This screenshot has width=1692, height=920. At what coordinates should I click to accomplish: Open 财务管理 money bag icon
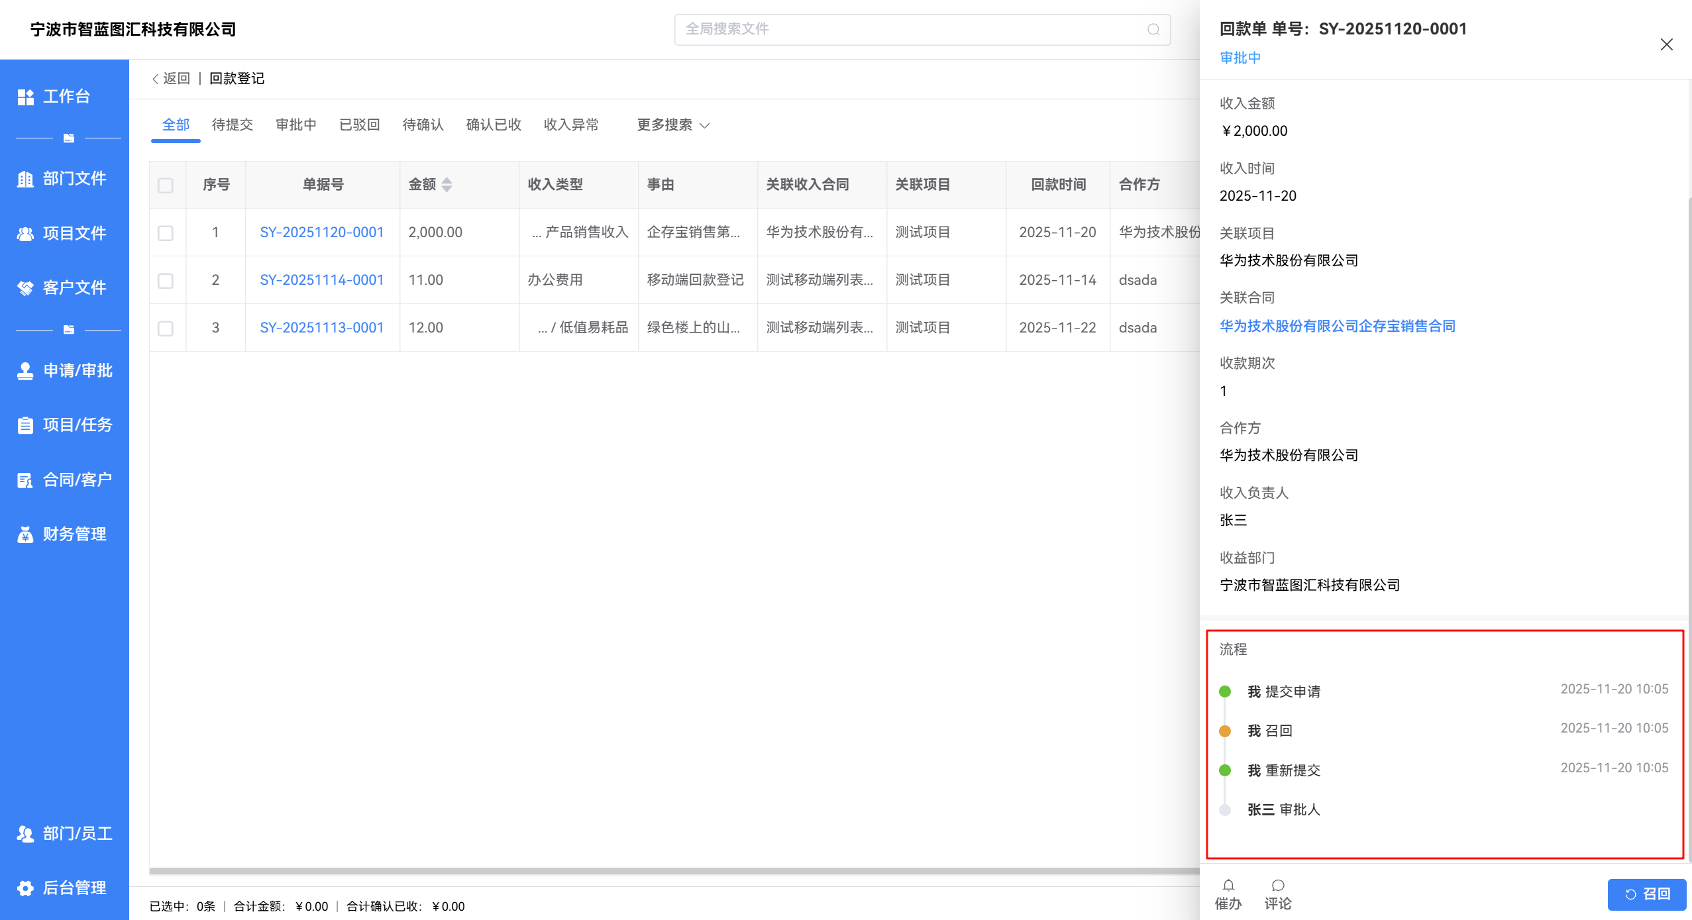[25, 535]
